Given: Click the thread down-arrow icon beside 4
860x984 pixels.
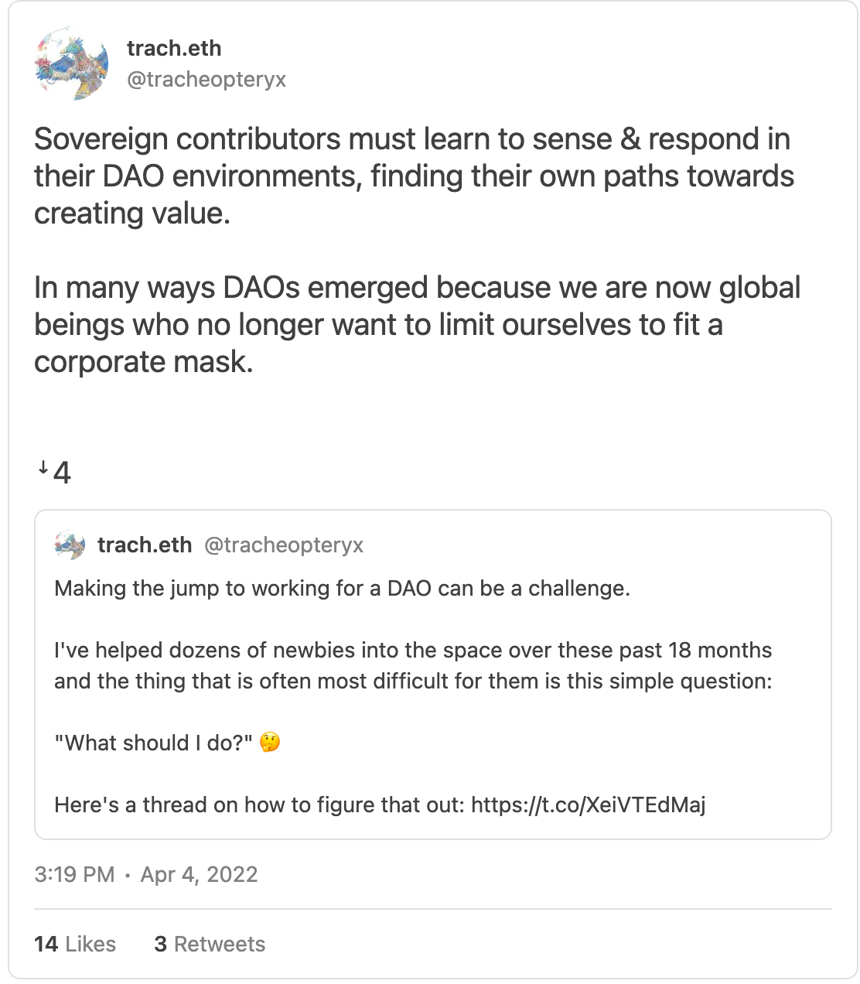Looking at the screenshot, I should [43, 468].
